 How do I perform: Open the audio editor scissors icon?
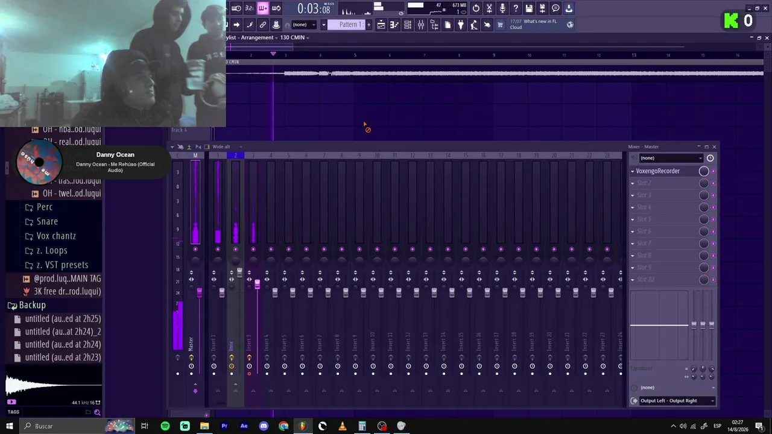[x=489, y=8]
